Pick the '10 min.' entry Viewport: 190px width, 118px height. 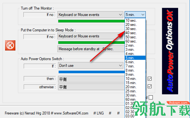pos(135,79)
